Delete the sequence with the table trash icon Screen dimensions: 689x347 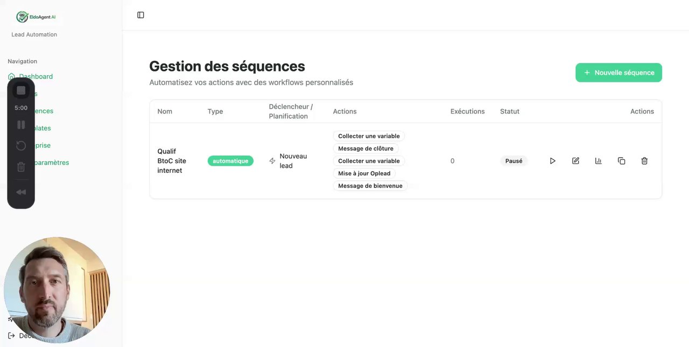pos(644,161)
